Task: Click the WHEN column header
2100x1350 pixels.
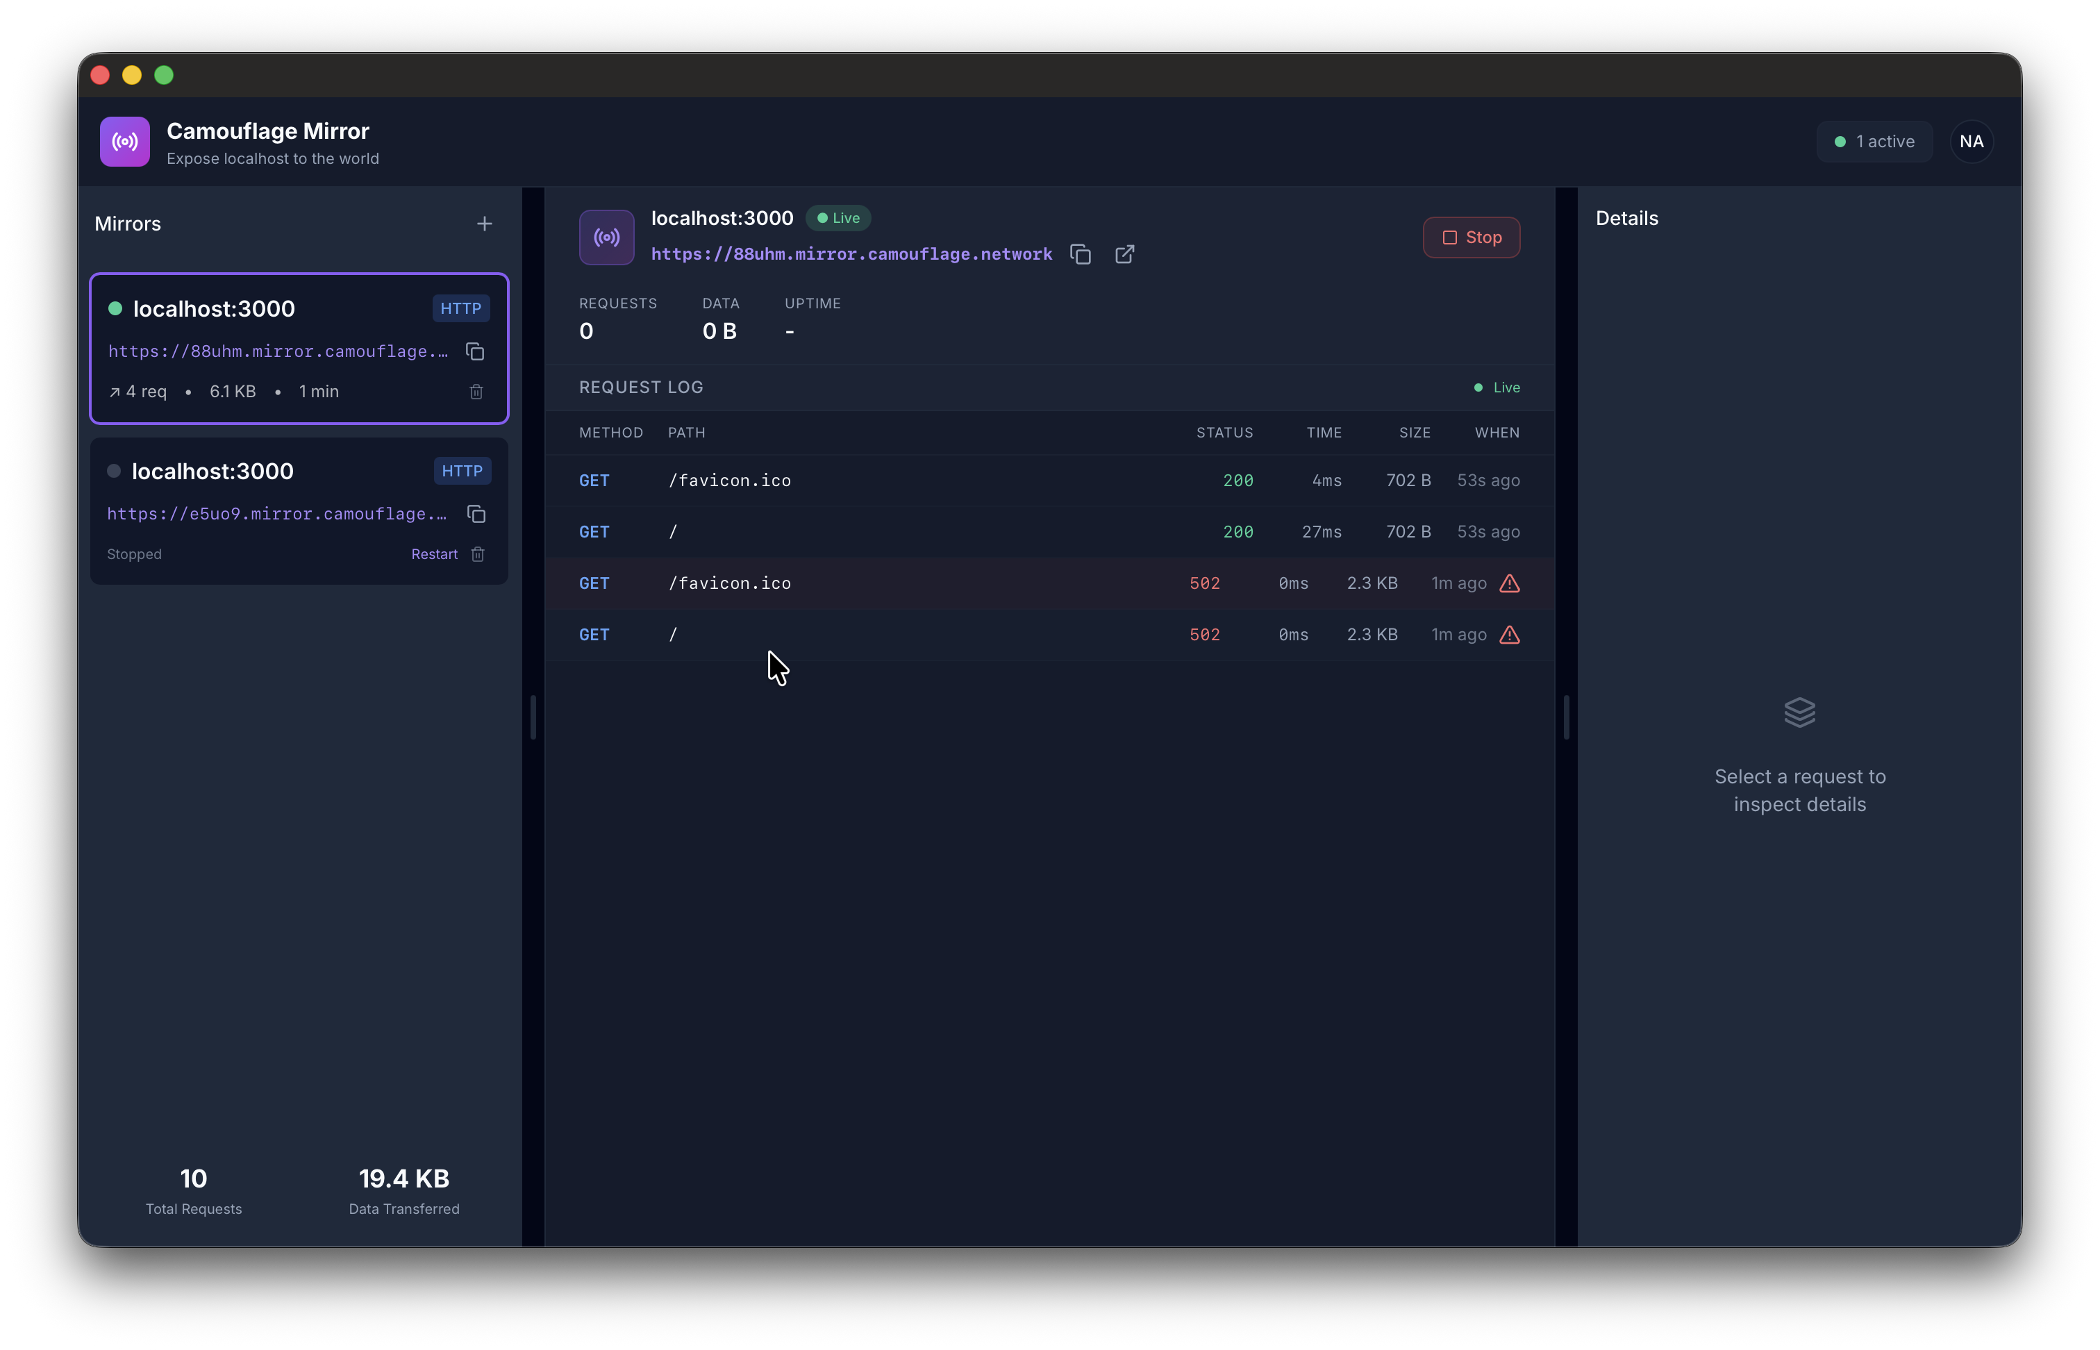Action: tap(1497, 433)
